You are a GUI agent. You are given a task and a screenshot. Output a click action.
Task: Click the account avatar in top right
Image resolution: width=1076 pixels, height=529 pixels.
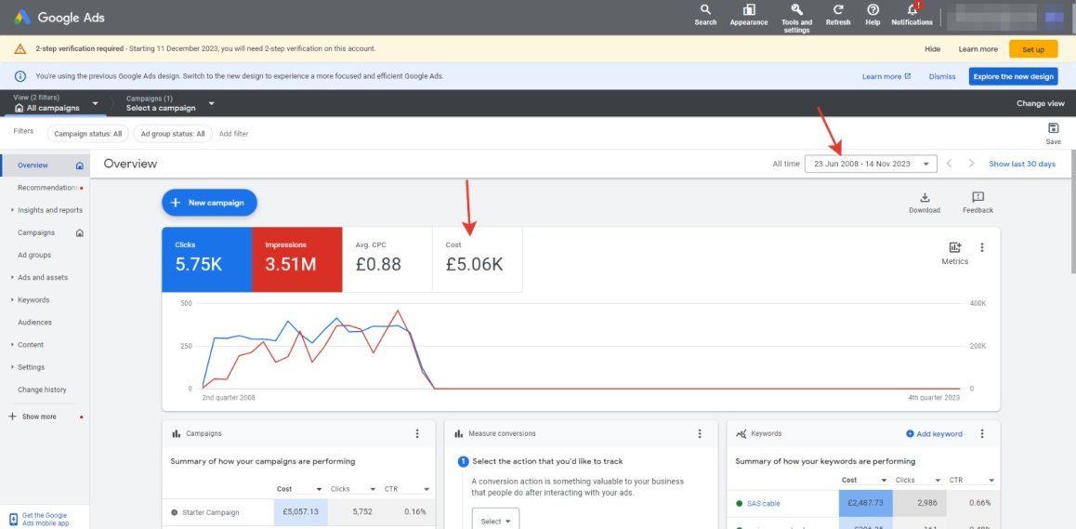pos(1054,17)
